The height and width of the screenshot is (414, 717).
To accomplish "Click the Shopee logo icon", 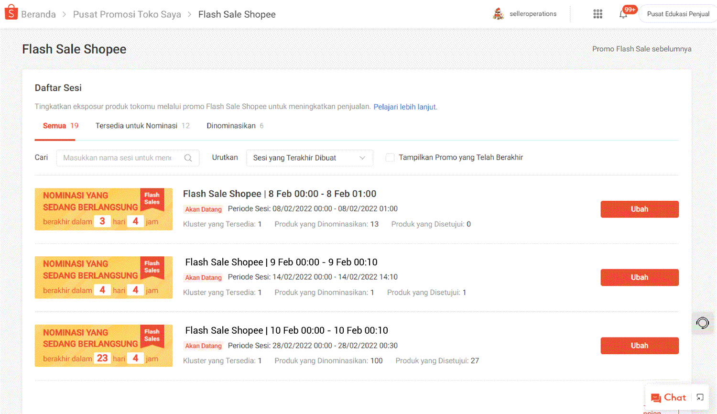I will [x=11, y=13].
